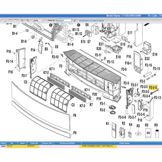Select the E20 label in the diagram

99,49
